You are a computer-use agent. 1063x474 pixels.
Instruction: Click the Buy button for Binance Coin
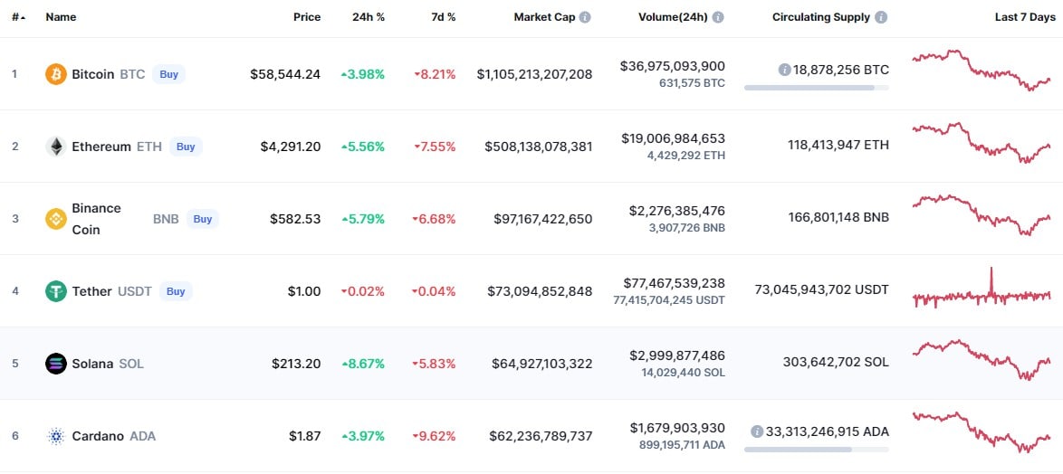pos(203,219)
